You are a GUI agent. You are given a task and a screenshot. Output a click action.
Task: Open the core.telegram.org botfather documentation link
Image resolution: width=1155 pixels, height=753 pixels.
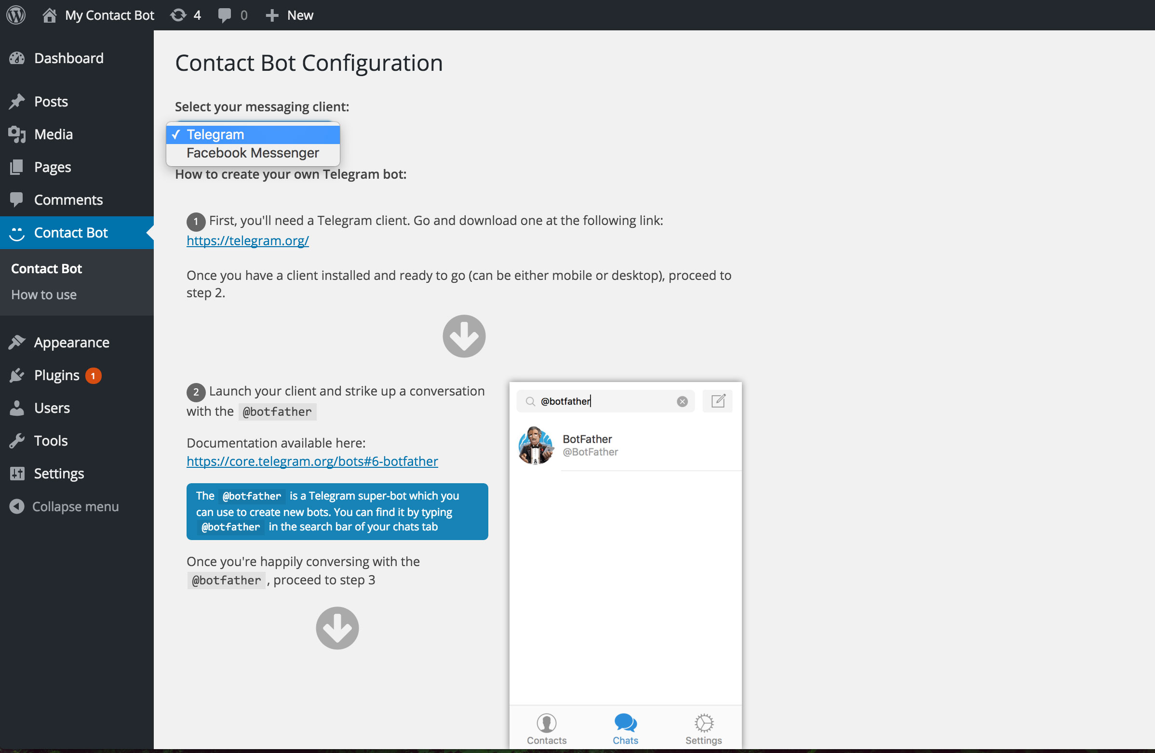[312, 461]
